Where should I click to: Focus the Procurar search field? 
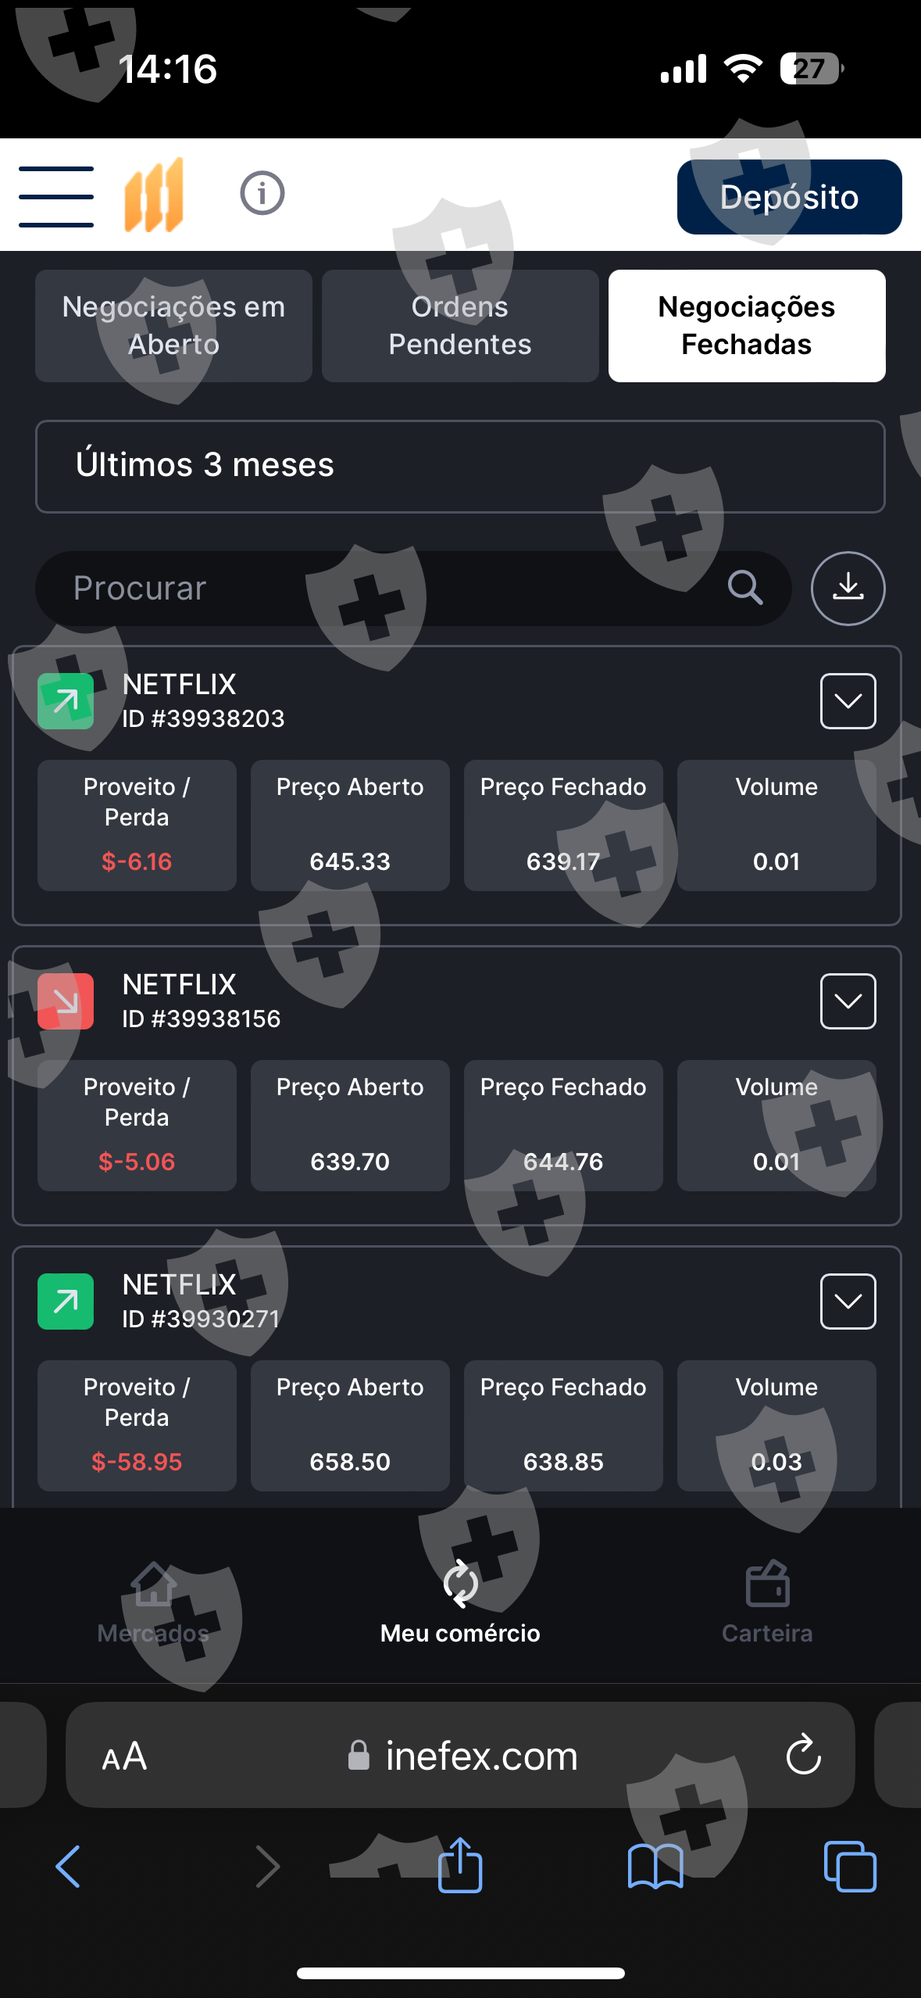[375, 589]
